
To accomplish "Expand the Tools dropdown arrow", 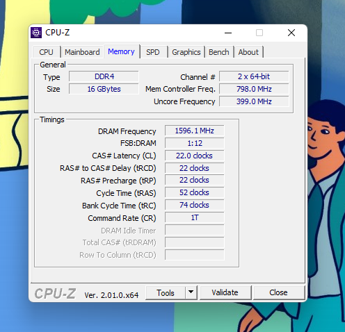I will 191,293.
